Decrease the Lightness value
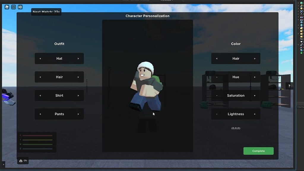 217,114
